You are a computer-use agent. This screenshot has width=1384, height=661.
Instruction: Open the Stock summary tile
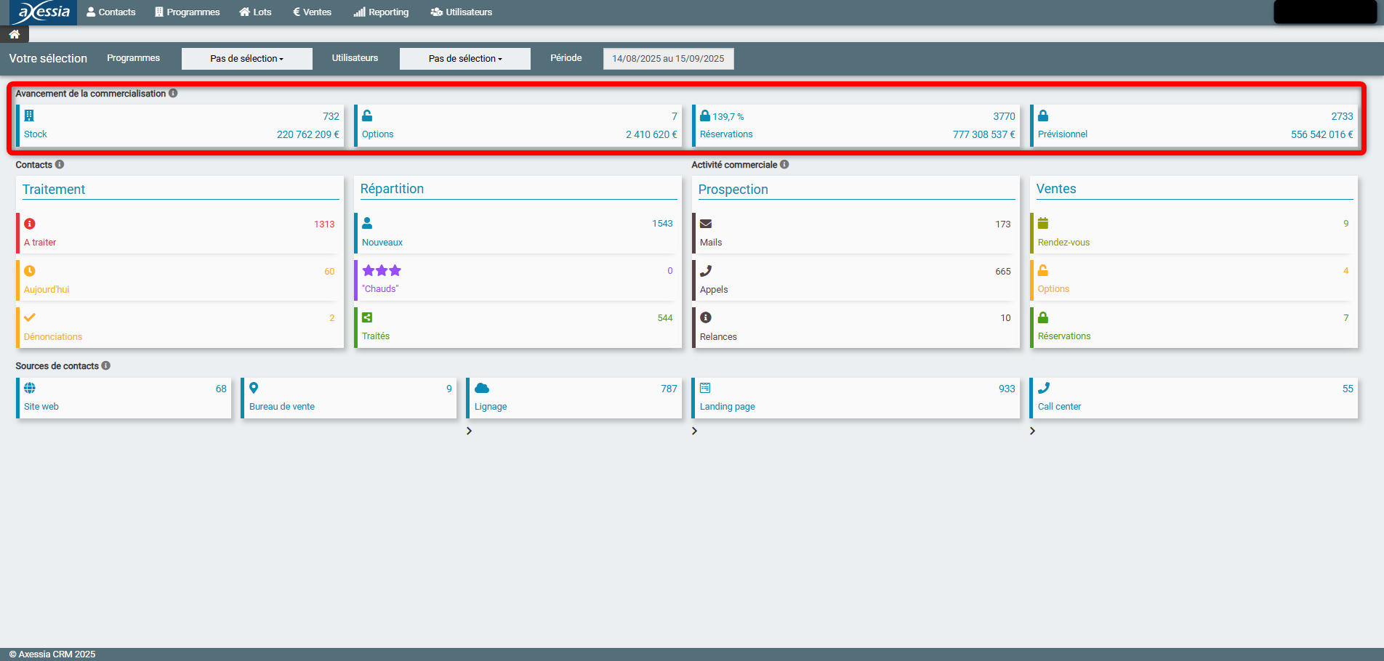[180, 126]
